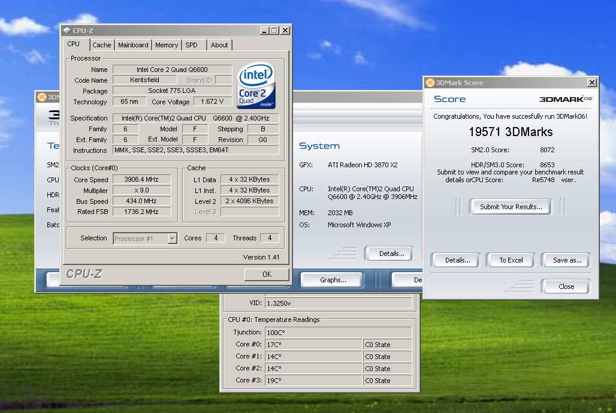Image resolution: width=616 pixels, height=413 pixels.
Task: Click the Tjunction value 100C°
Action: point(338,333)
